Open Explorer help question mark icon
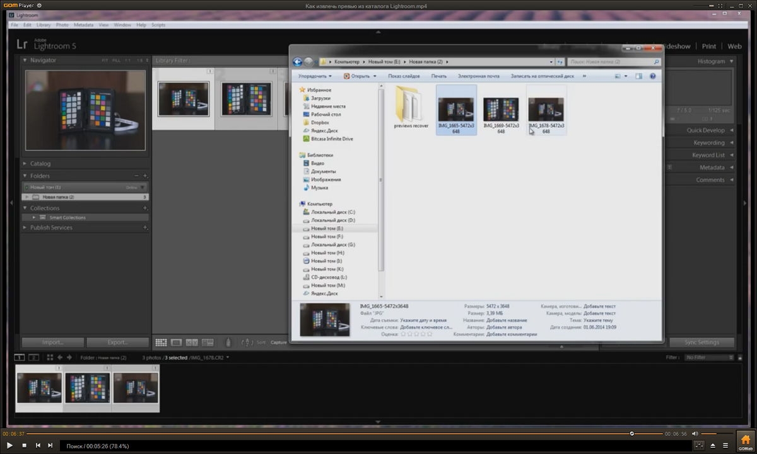Viewport: 757px width, 454px height. click(x=652, y=76)
